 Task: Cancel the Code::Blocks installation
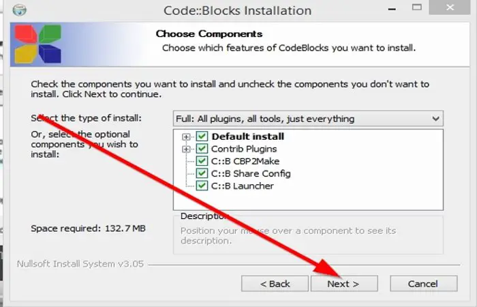click(x=423, y=284)
